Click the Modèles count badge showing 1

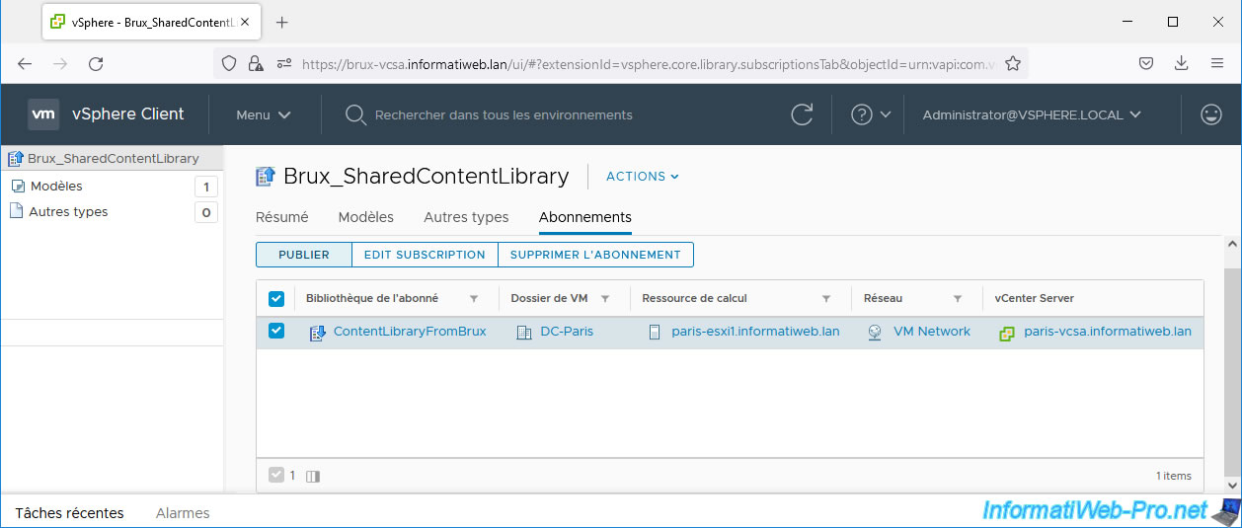[x=206, y=187]
